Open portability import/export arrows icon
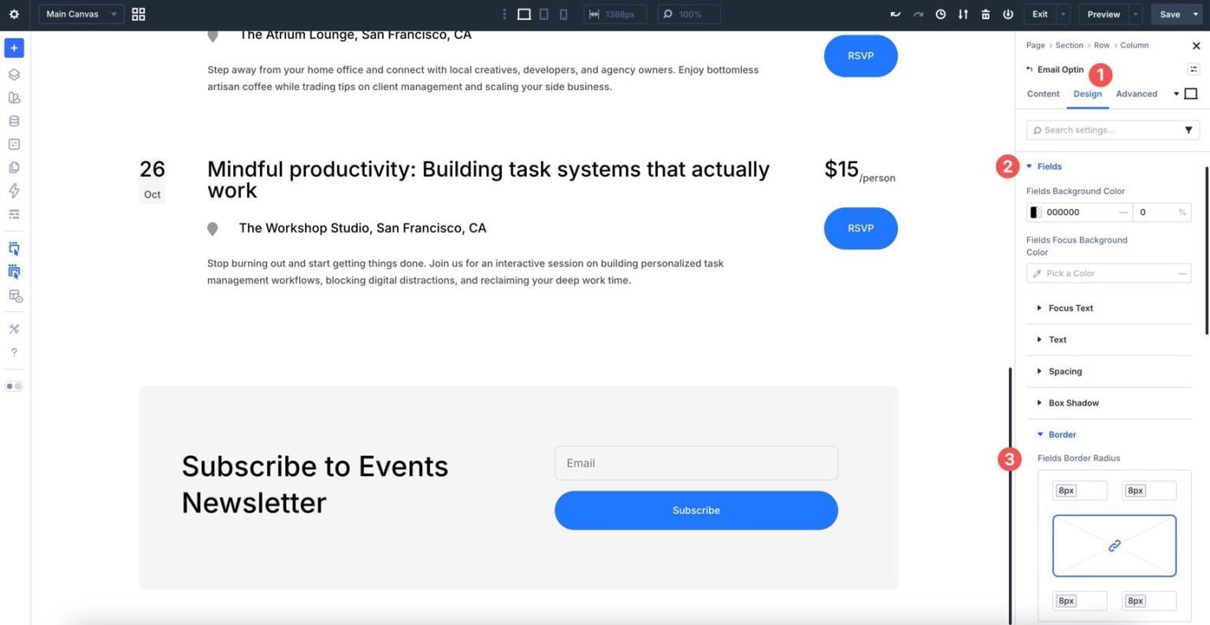1210x625 pixels. [963, 14]
